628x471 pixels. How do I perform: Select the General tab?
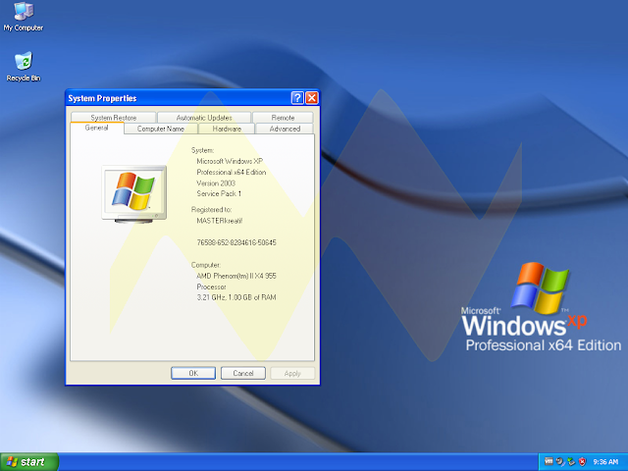click(96, 128)
